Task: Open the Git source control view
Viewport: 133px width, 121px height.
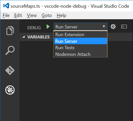Action: pos(10,70)
